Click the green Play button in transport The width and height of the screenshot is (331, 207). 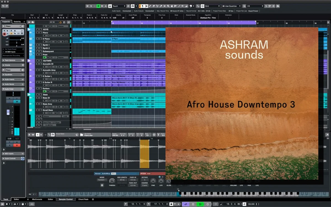tap(200, 204)
